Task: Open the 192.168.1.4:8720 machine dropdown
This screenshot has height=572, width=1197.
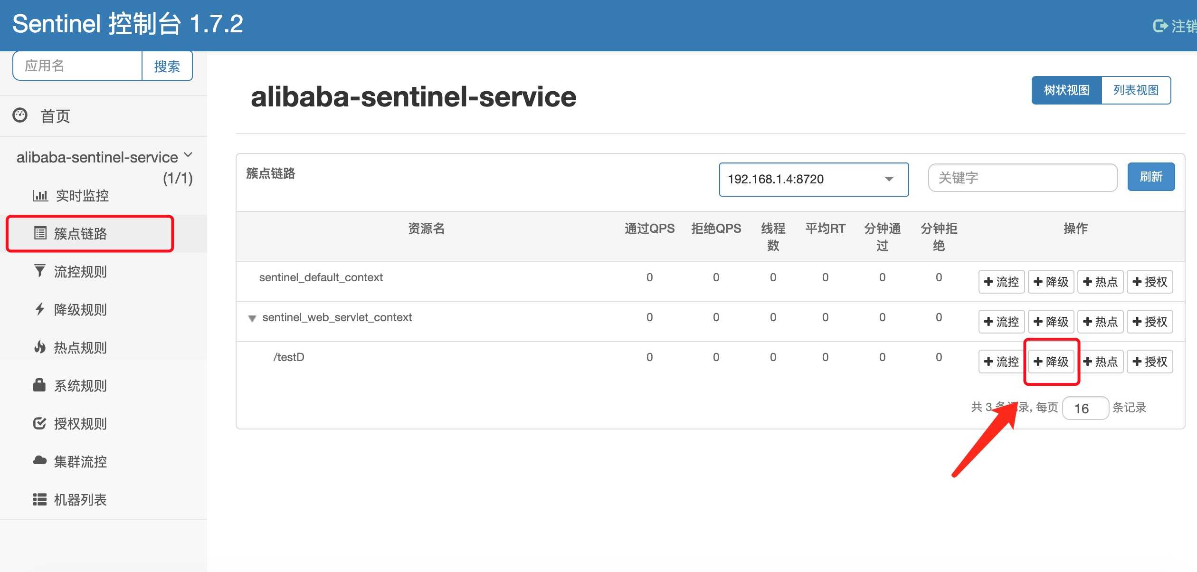Action: click(814, 179)
